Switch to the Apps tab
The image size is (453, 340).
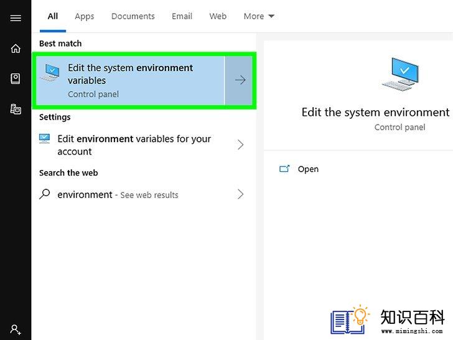[x=85, y=16]
